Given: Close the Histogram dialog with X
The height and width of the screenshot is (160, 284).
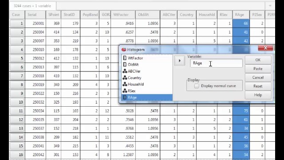Looking at the screenshot, I should 265,48.
